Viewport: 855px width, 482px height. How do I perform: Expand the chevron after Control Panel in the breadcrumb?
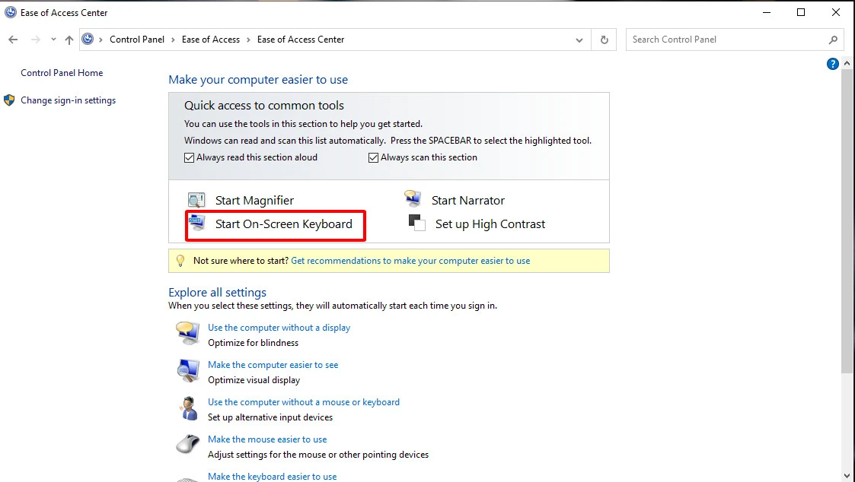173,40
